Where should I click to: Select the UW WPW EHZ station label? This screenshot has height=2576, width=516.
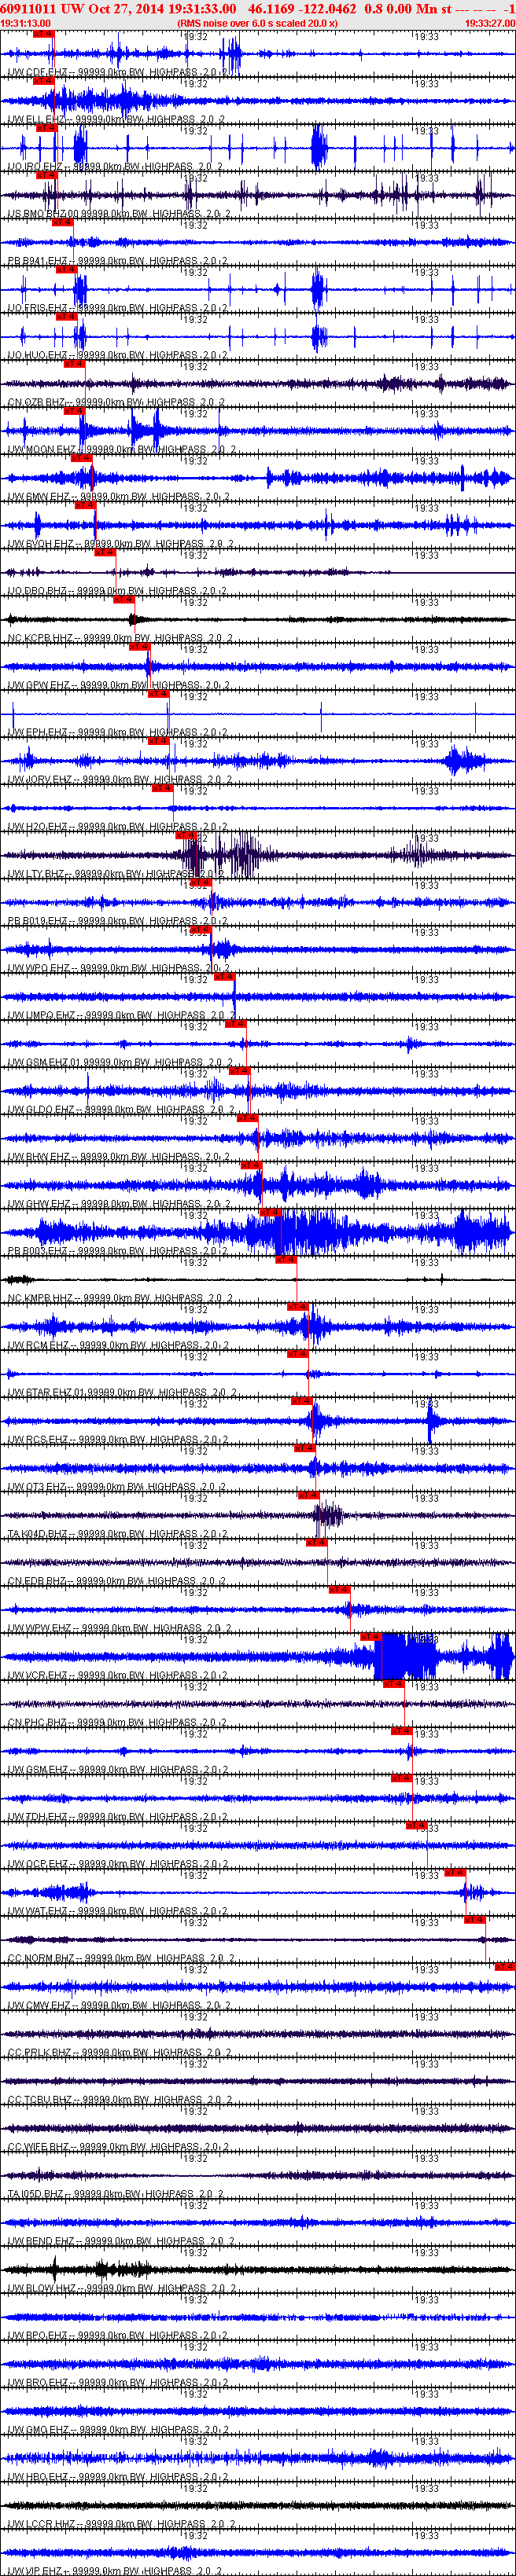click(119, 1629)
